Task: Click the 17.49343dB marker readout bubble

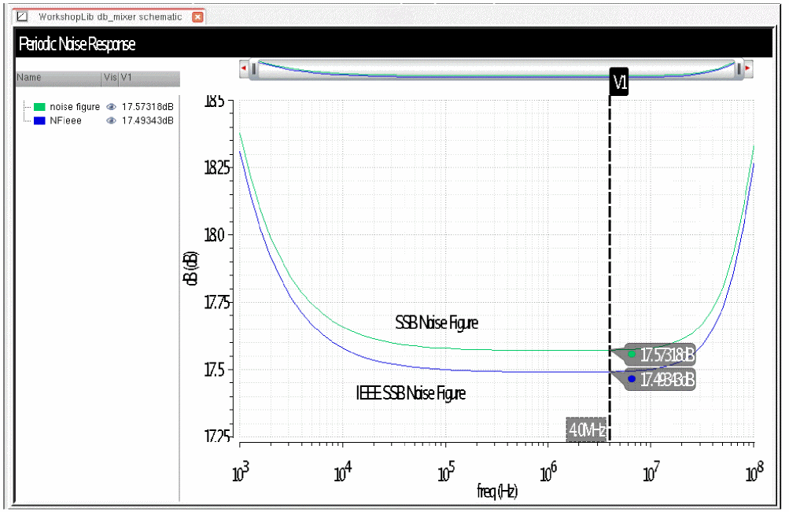Action: point(660,379)
